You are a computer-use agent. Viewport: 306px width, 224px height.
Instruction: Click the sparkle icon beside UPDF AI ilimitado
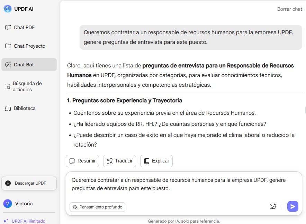coord(6,221)
